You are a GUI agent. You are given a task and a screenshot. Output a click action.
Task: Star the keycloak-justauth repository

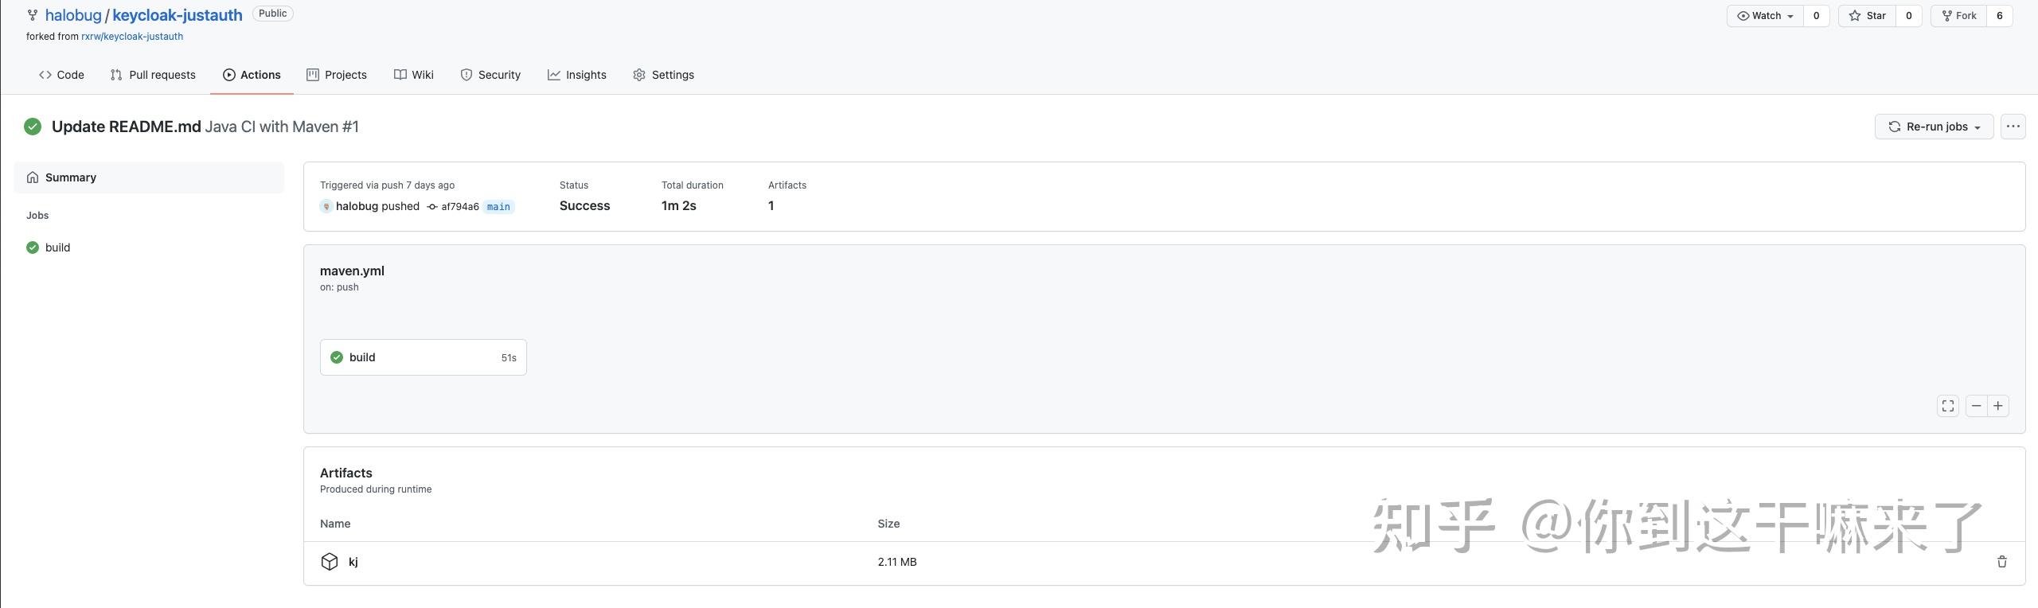[x=1868, y=16]
